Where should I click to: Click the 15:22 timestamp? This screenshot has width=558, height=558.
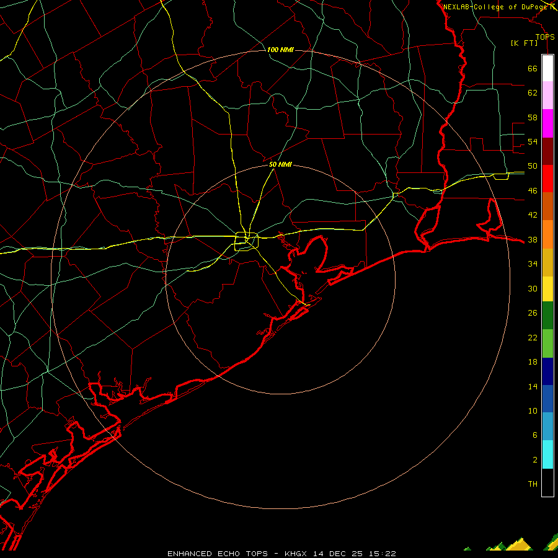pos(383,554)
